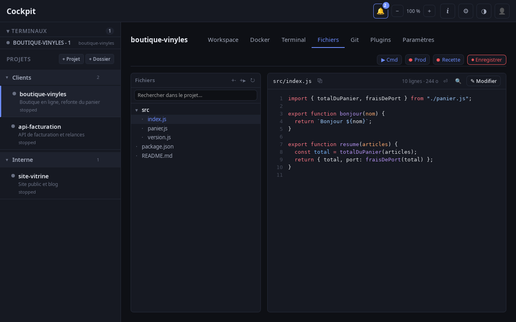Click the Enregistrer record button

[x=487, y=60]
